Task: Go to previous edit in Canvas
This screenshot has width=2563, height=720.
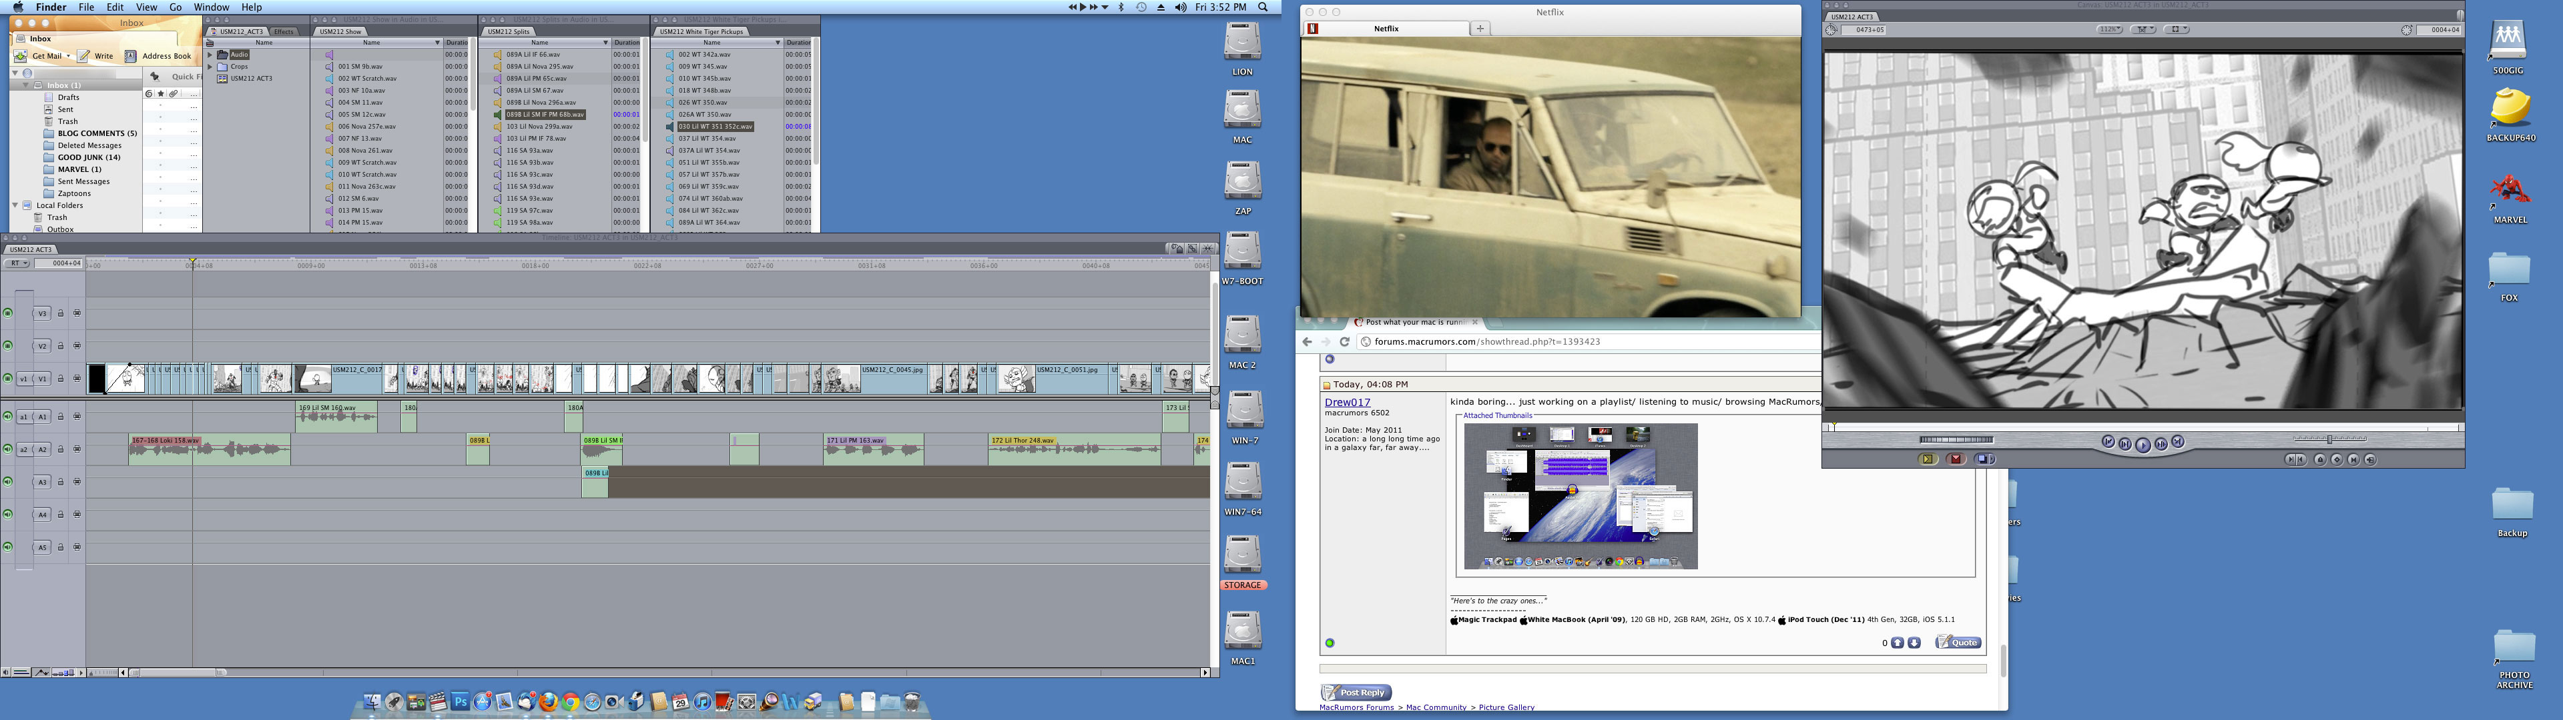Action: click(x=2108, y=441)
